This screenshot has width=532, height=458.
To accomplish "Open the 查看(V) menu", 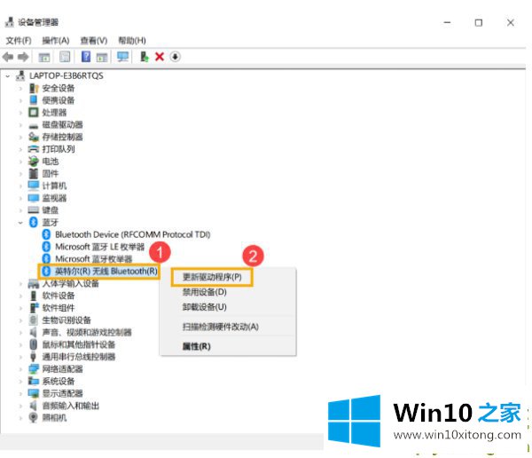I will click(x=94, y=41).
